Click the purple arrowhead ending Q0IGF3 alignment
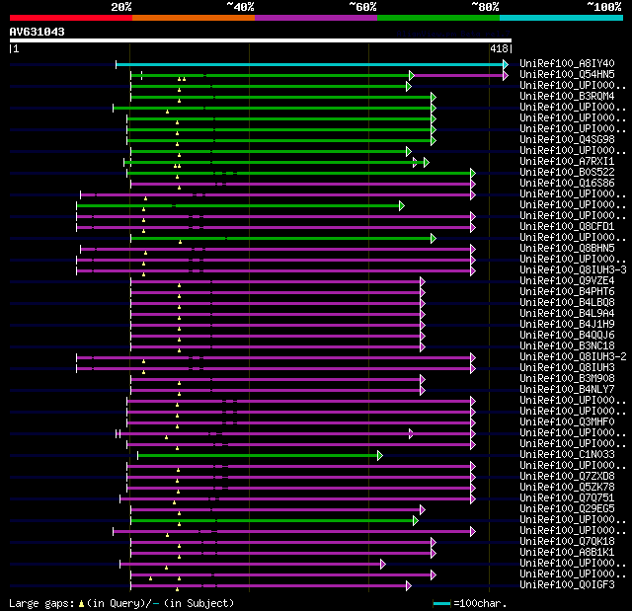The height and width of the screenshot is (611, 632). (409, 585)
